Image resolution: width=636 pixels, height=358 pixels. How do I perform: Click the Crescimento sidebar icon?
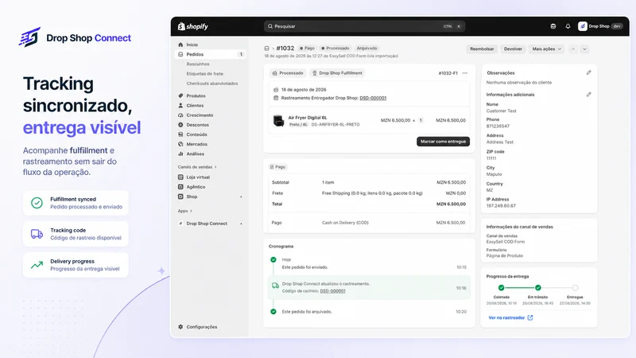pyautogui.click(x=180, y=115)
